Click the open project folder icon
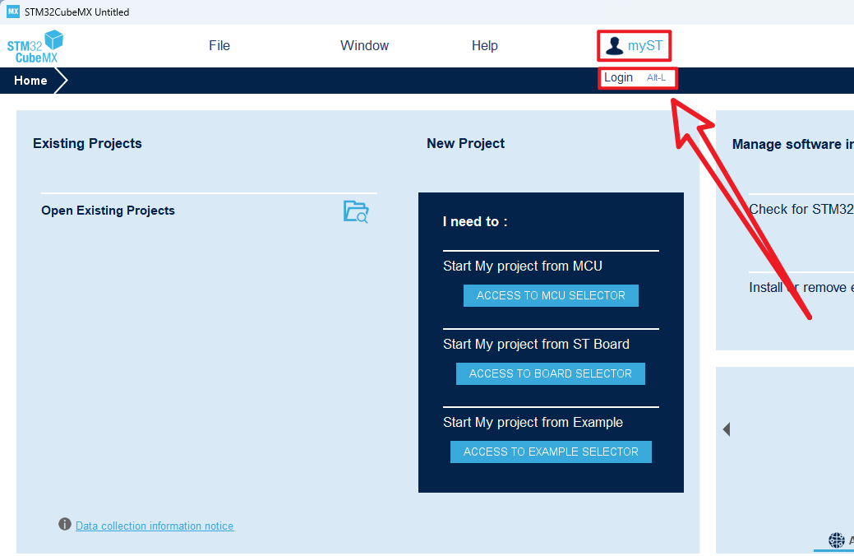Image resolution: width=854 pixels, height=556 pixels. pos(356,211)
